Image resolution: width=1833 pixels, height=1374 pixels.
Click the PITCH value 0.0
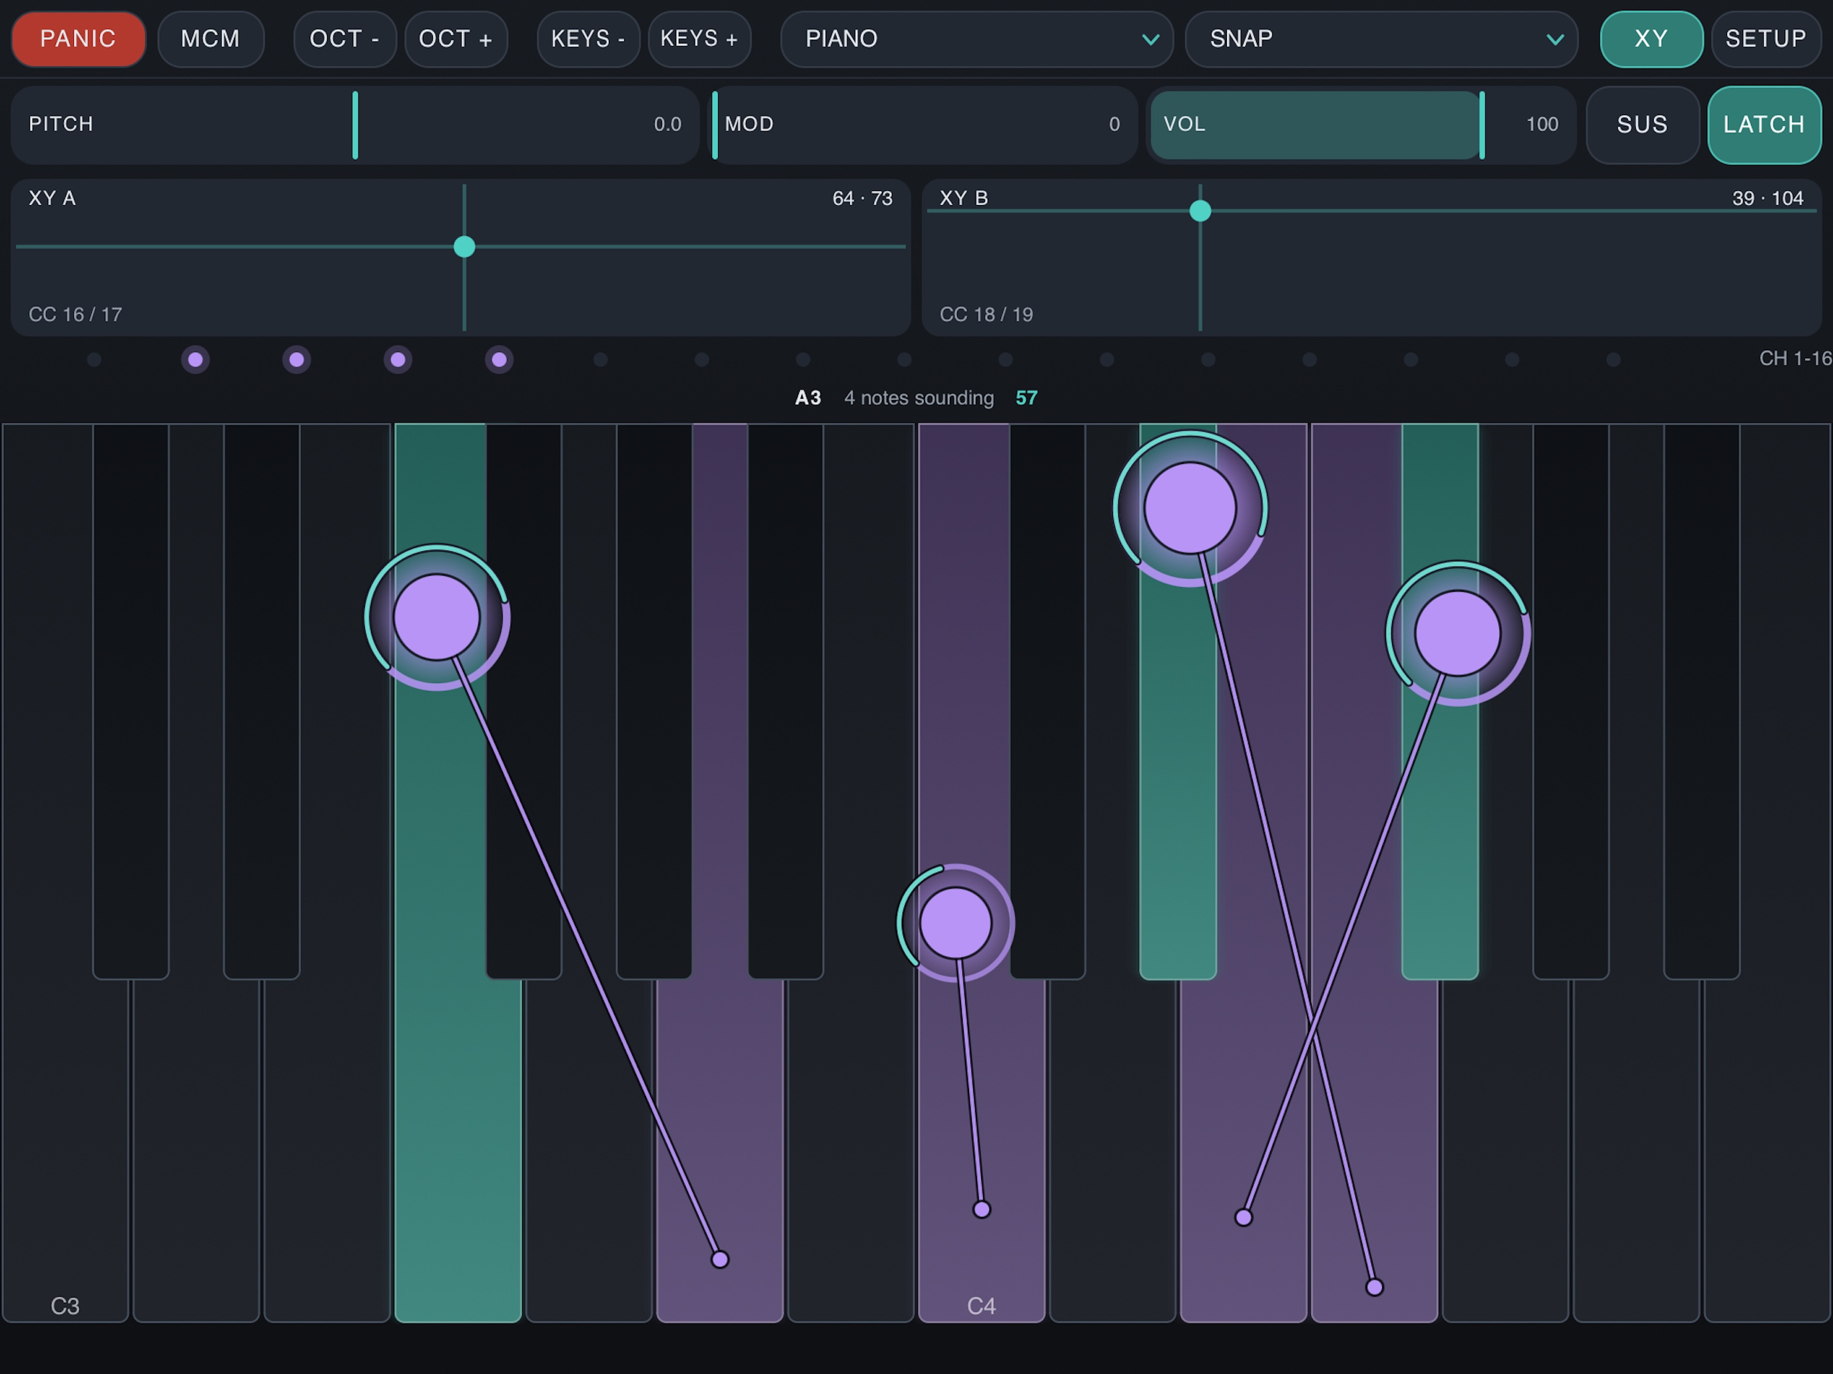(668, 124)
